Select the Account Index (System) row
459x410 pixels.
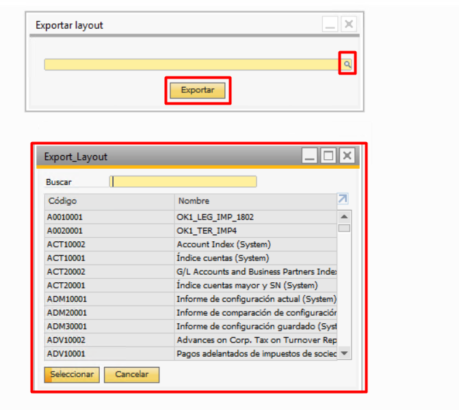pyautogui.click(x=190, y=244)
